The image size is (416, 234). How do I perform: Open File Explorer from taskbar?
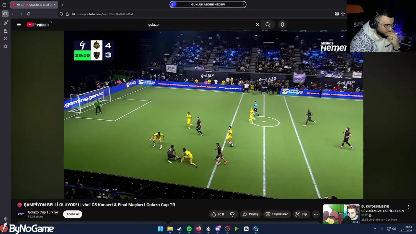(x=170, y=229)
